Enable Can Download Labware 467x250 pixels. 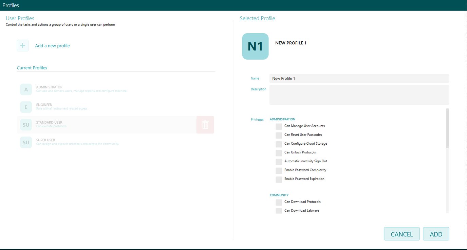click(x=278, y=211)
